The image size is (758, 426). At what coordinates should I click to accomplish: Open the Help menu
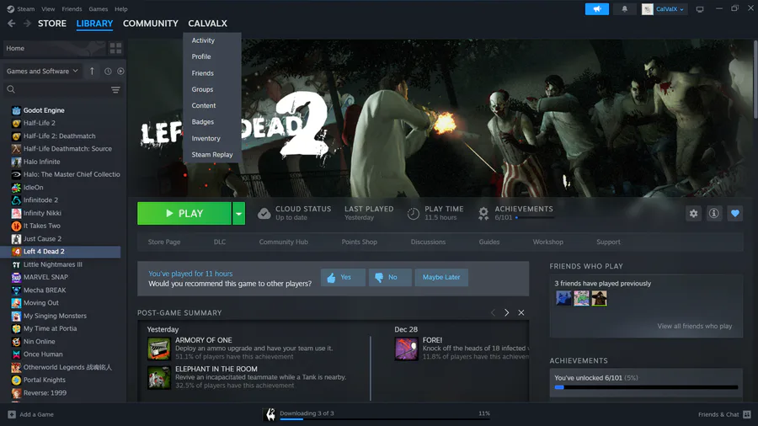point(120,9)
